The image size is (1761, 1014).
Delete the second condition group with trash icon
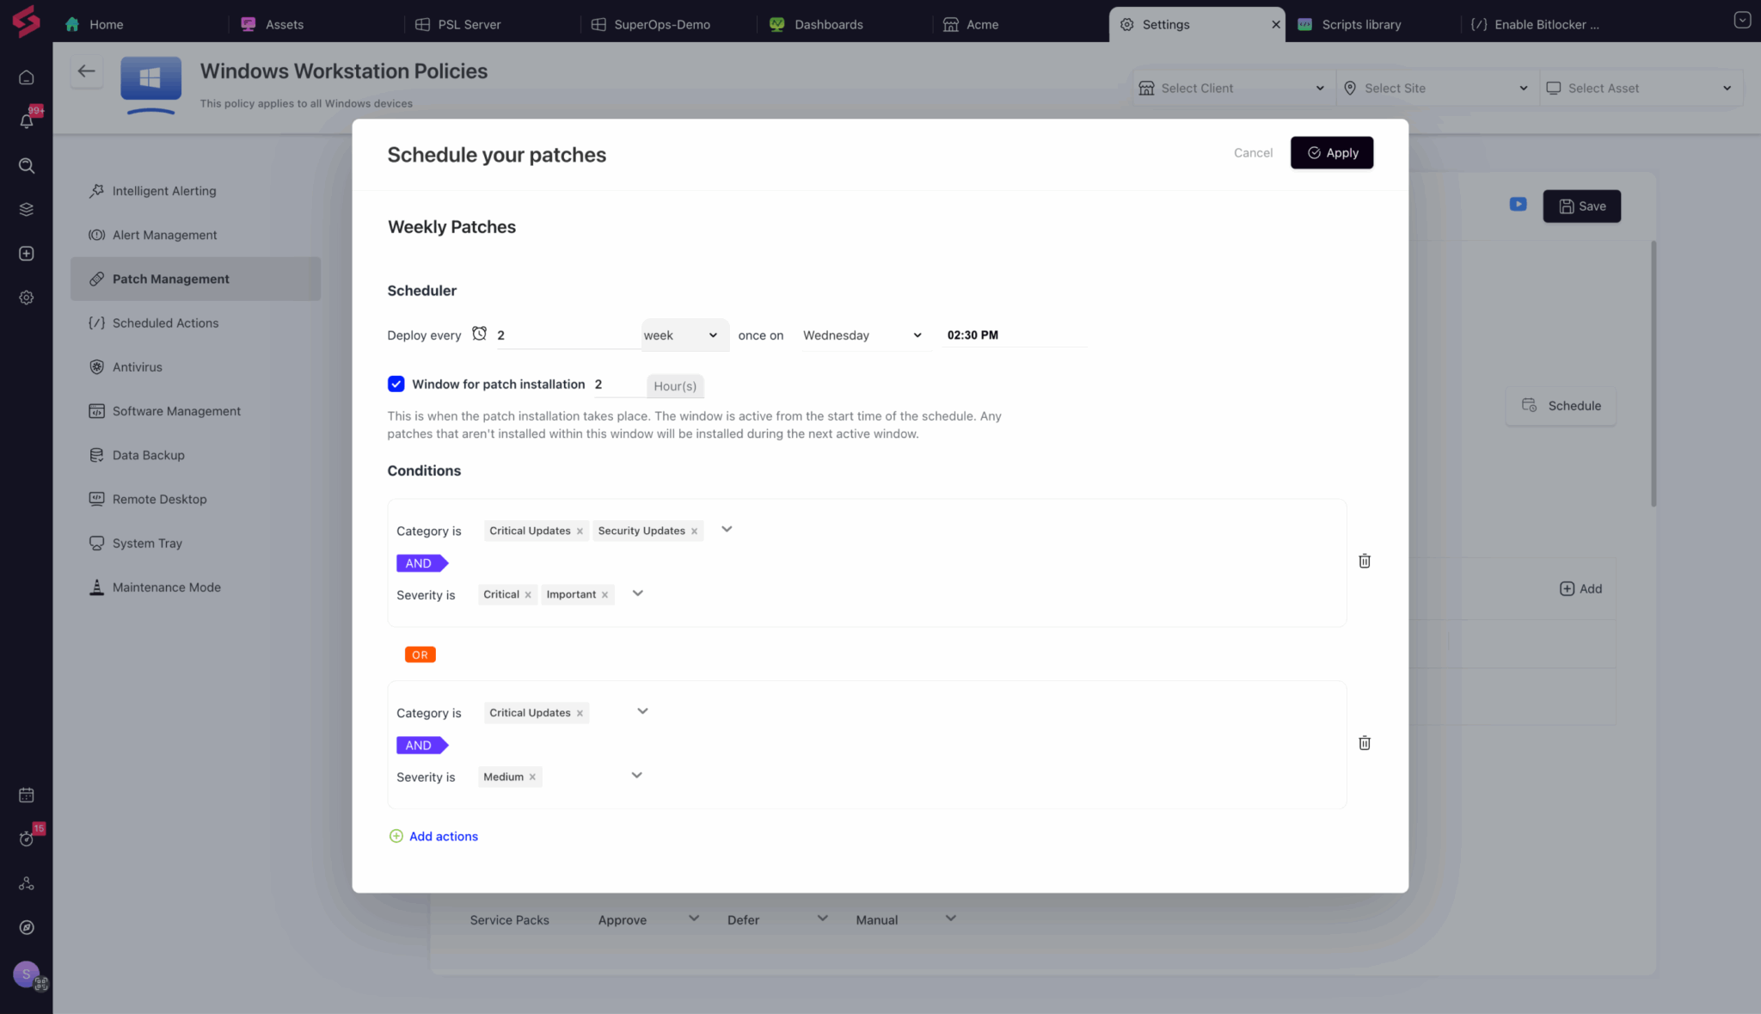1364,743
